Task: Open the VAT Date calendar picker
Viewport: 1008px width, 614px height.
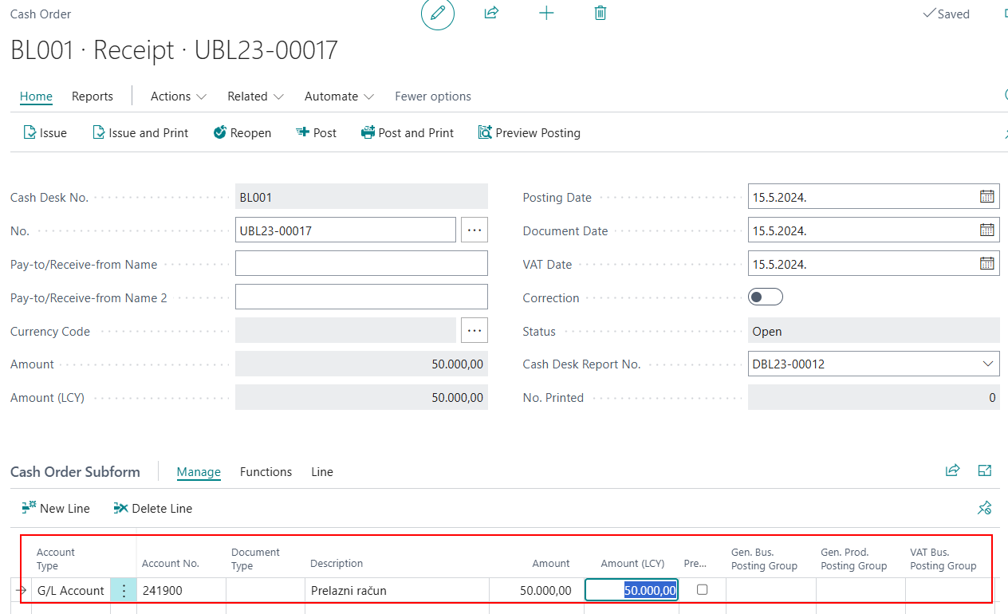Action: point(986,264)
